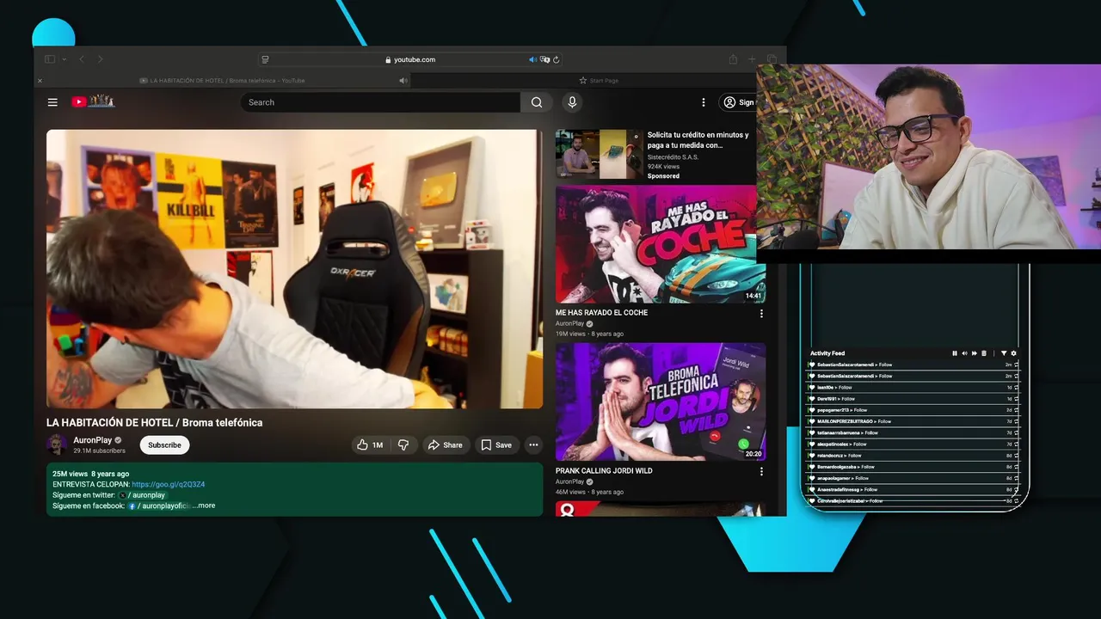The width and height of the screenshot is (1101, 619).
Task: Click the alexpatinoalex > Follow row
Action: coord(913,444)
